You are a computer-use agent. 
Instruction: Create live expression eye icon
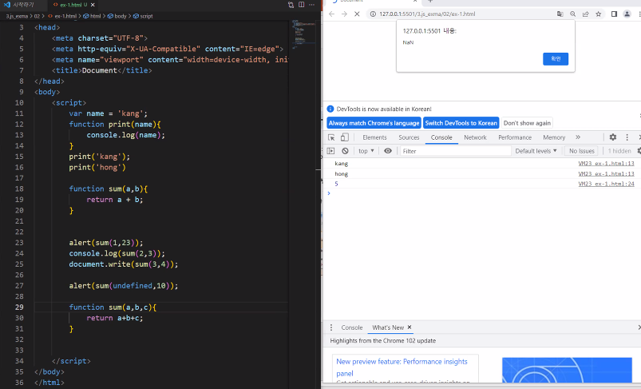pos(387,151)
